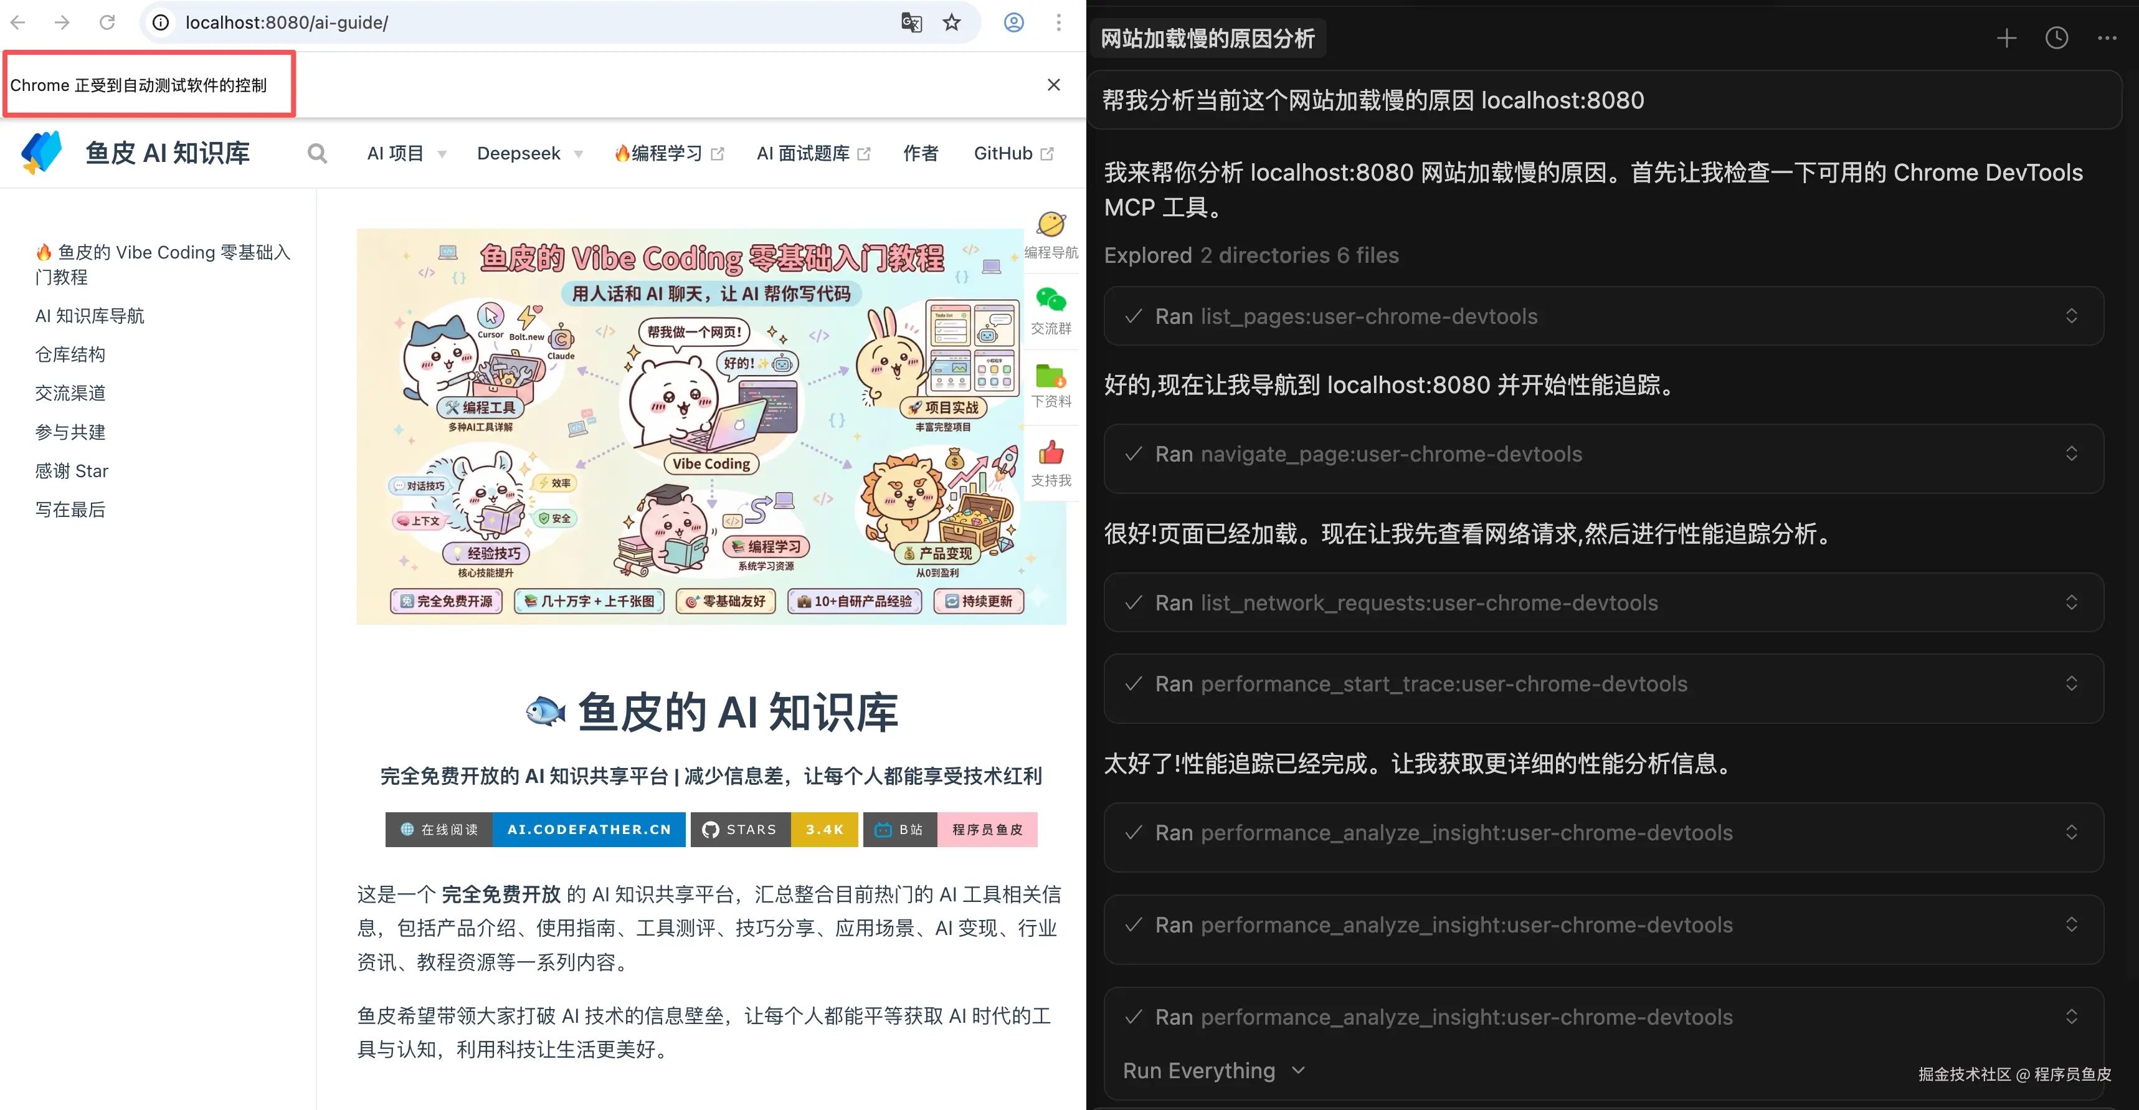Select 仓库结构 in the sidebar
2139x1110 pixels.
[70, 354]
